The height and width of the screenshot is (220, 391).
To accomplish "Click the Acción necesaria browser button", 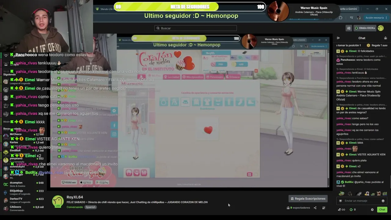I will (x=374, y=18).
